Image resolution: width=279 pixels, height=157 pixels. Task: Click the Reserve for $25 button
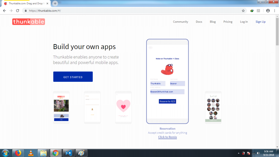[168, 101]
